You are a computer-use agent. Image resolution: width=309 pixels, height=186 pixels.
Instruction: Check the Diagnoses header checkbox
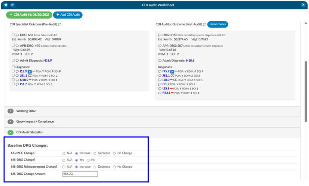pos(13,67)
